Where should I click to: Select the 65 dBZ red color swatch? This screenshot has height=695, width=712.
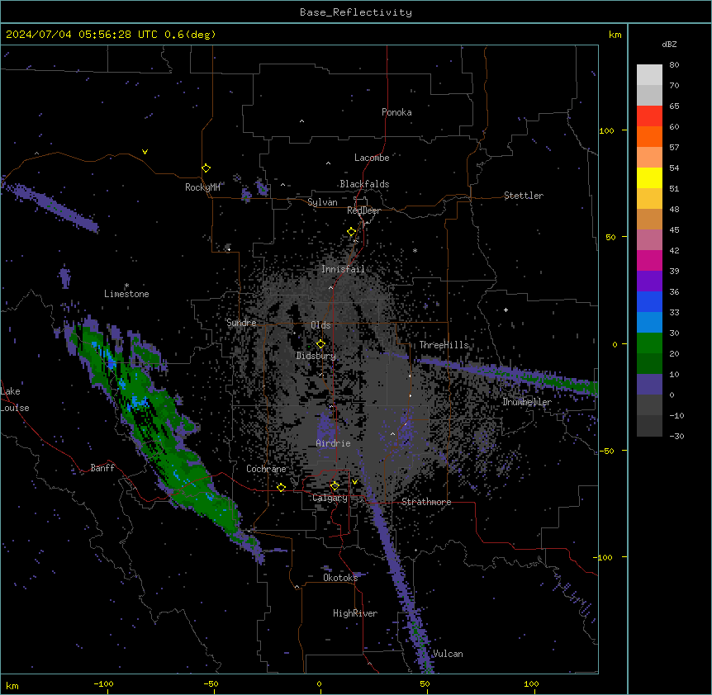coord(649,116)
